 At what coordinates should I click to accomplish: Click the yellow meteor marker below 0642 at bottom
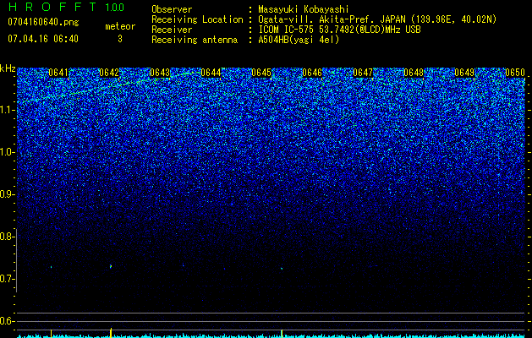(111, 332)
